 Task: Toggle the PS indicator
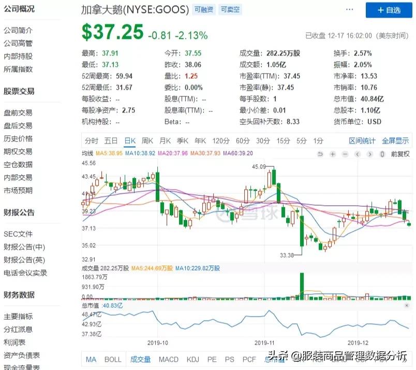230,360
